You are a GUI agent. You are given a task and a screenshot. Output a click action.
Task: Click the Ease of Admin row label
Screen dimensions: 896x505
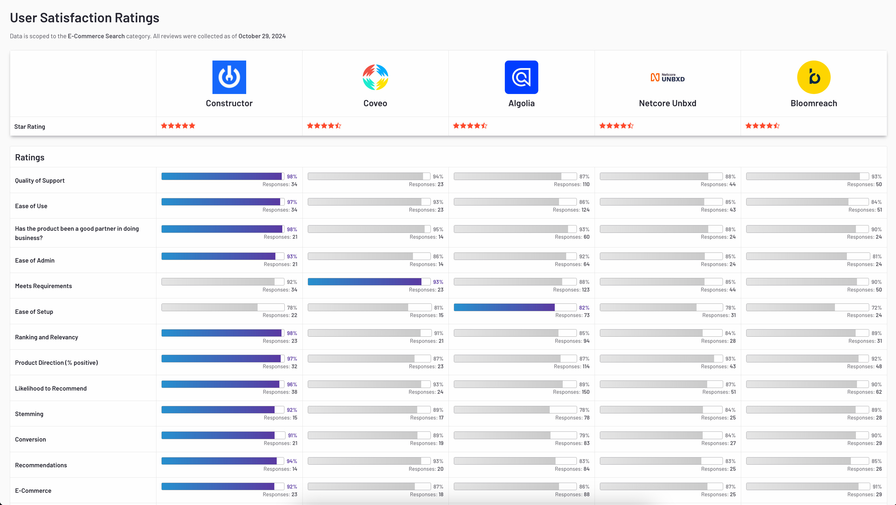pyautogui.click(x=35, y=260)
